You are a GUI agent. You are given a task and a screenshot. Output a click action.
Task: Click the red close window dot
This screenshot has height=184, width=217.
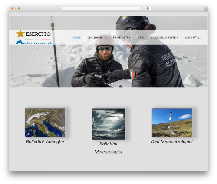click(x=13, y=9)
